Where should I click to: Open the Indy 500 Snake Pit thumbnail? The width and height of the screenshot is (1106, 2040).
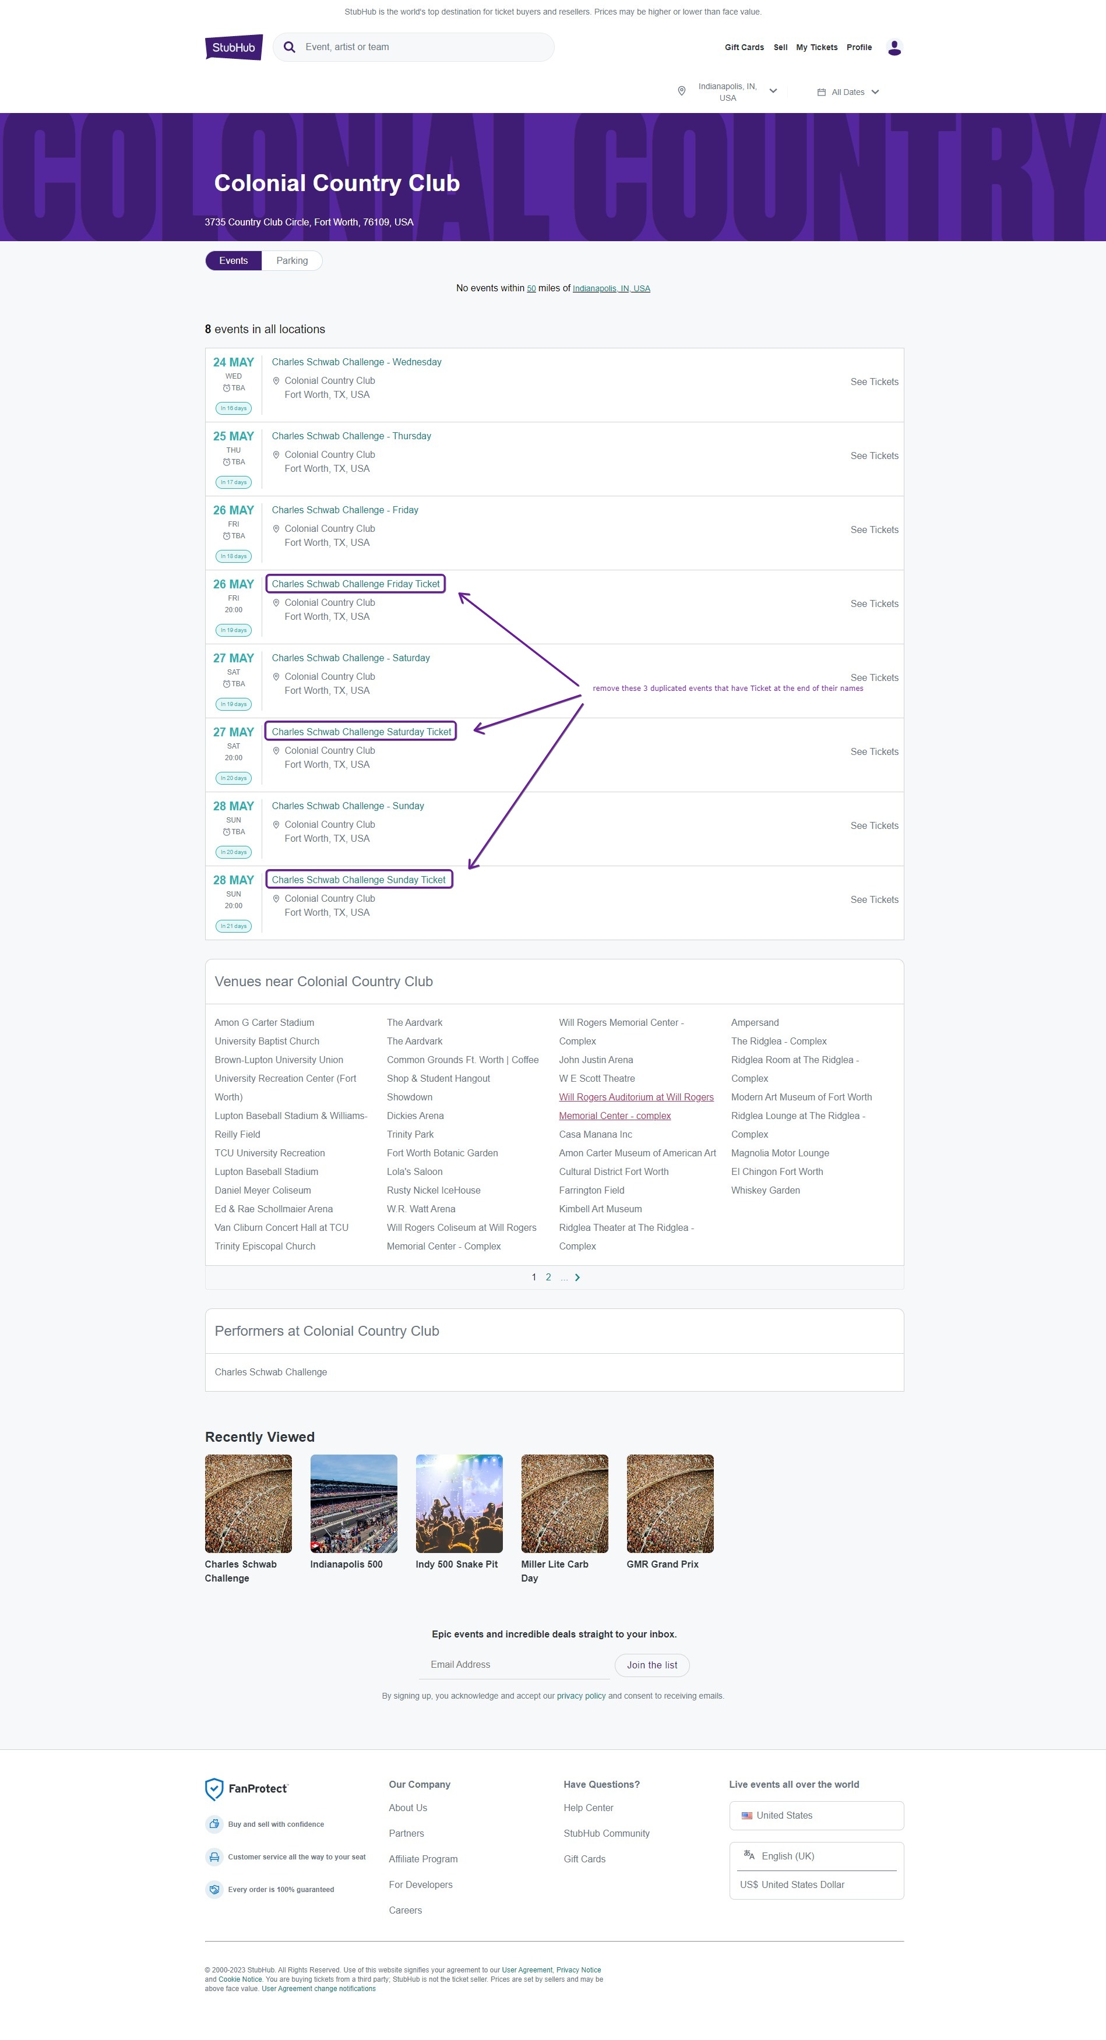tap(459, 1503)
